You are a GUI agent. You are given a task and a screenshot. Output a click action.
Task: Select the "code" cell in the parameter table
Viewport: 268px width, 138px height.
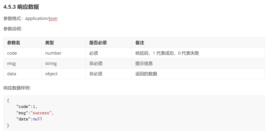click(x=12, y=53)
